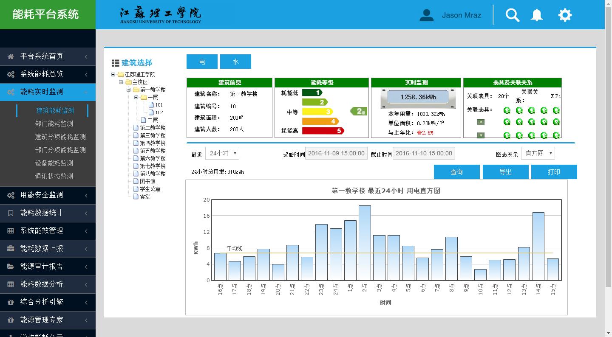Select 部门能耗监测 in the sidebar submenu
Viewport: 612px width, 337px height.
coord(54,124)
